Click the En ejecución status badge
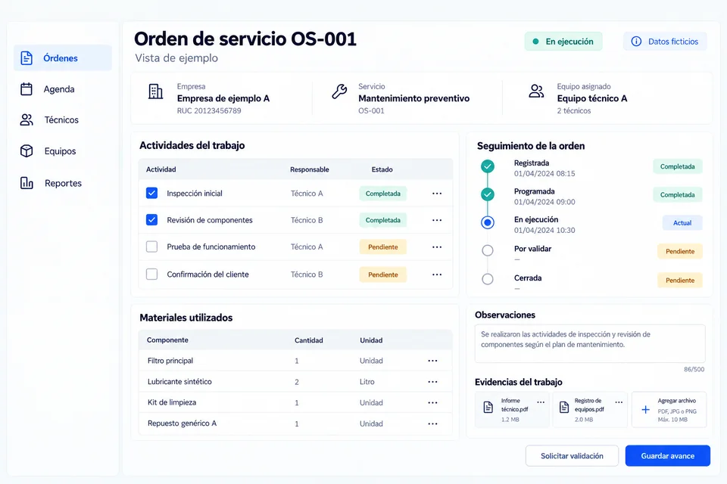The image size is (727, 484). click(563, 42)
